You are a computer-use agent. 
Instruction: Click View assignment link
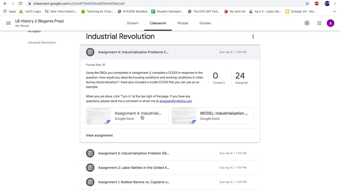(99, 135)
